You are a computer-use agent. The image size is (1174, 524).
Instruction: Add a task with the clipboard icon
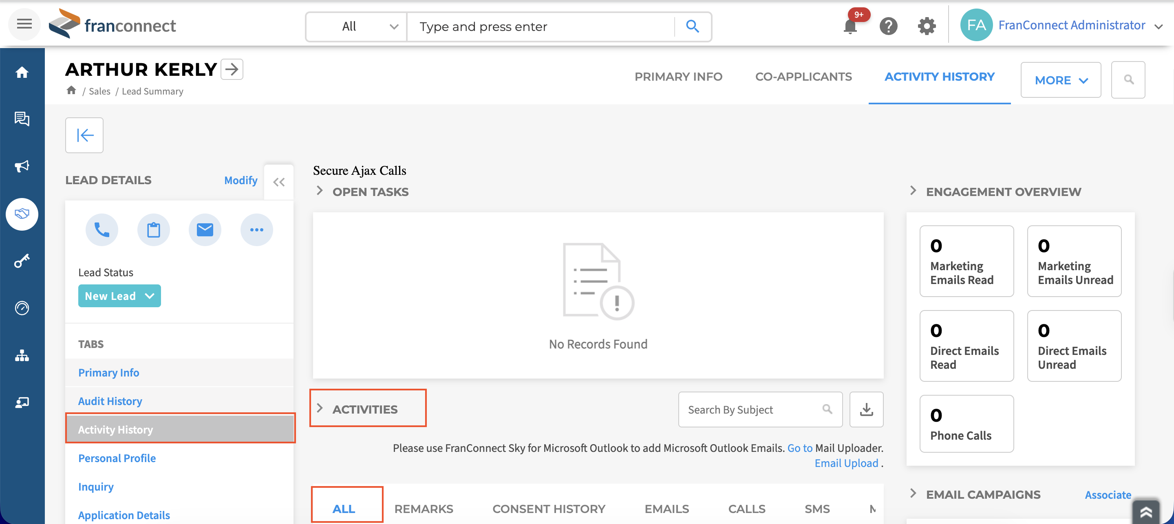(x=154, y=230)
